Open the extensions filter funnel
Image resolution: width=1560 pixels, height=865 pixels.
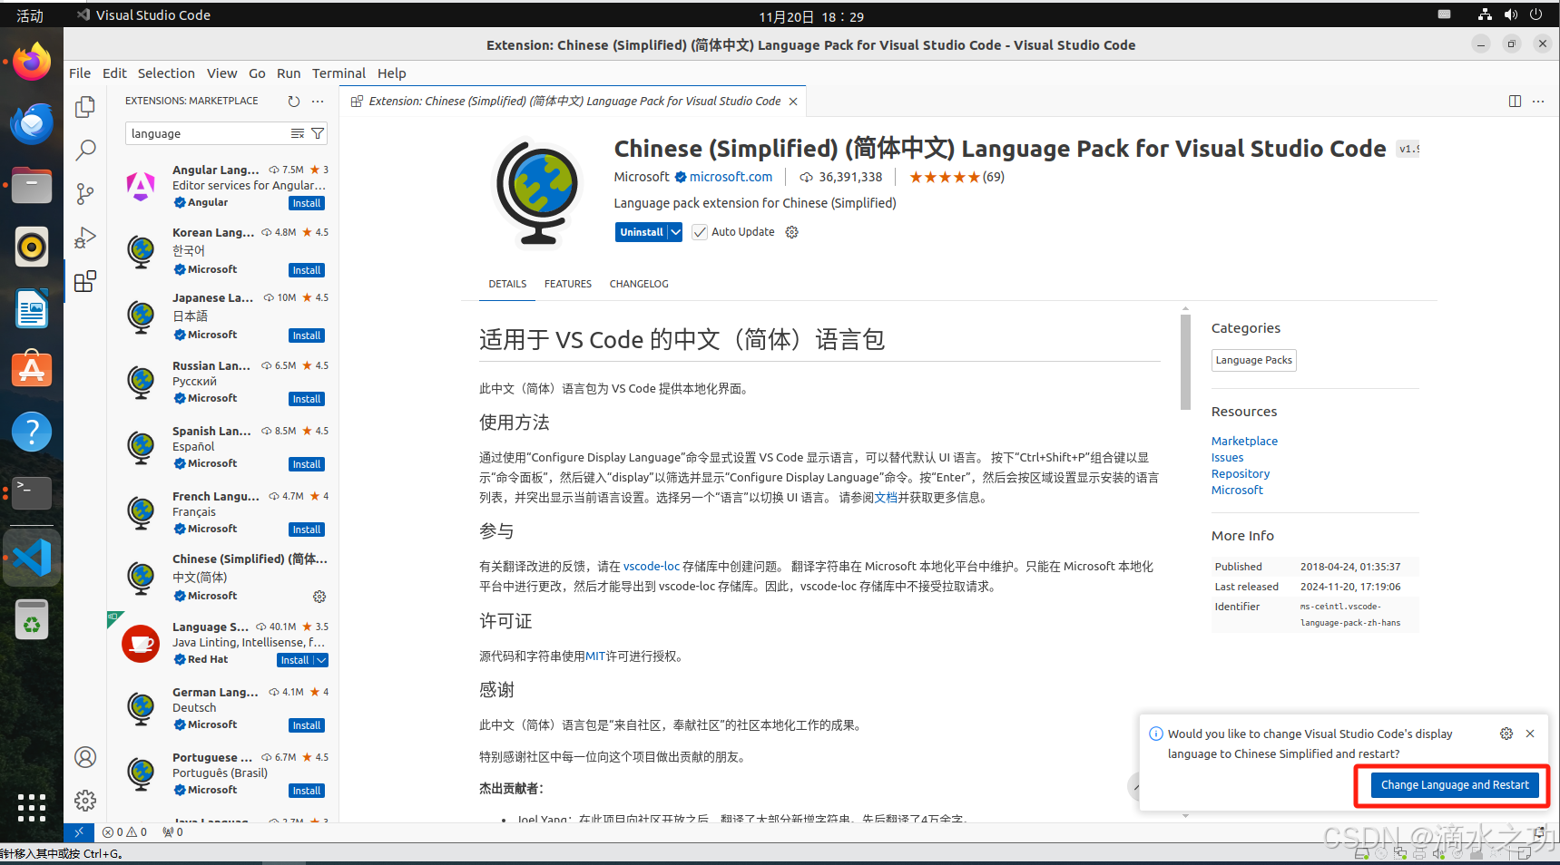(318, 133)
